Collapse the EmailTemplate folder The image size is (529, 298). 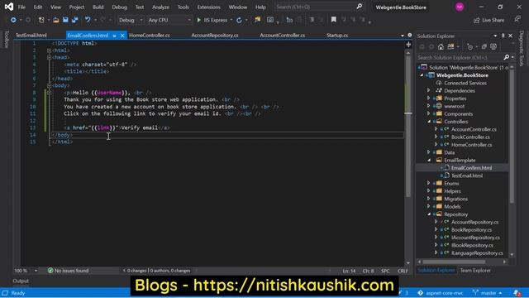[x=429, y=160]
